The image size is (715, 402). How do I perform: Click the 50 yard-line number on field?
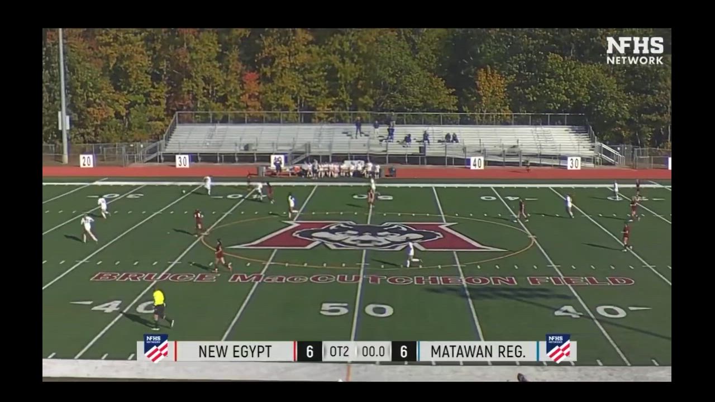(x=356, y=310)
